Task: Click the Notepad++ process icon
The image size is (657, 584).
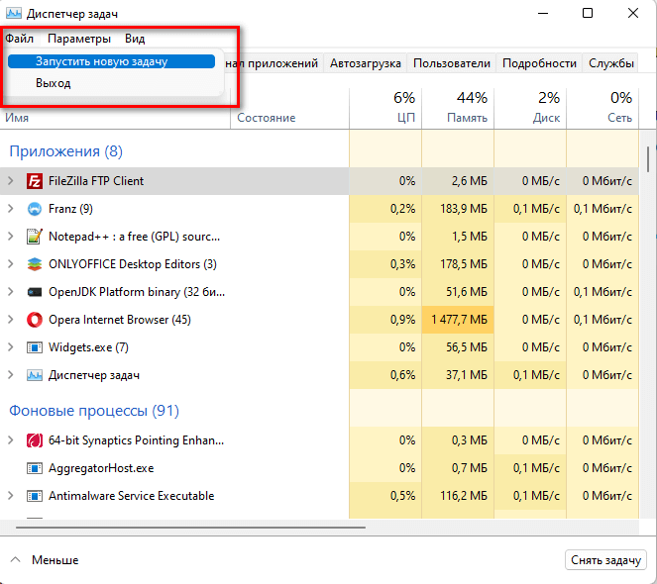Action: (35, 237)
